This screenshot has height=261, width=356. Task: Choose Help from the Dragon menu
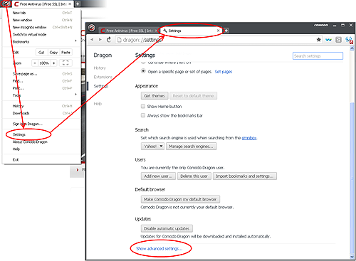click(41, 149)
